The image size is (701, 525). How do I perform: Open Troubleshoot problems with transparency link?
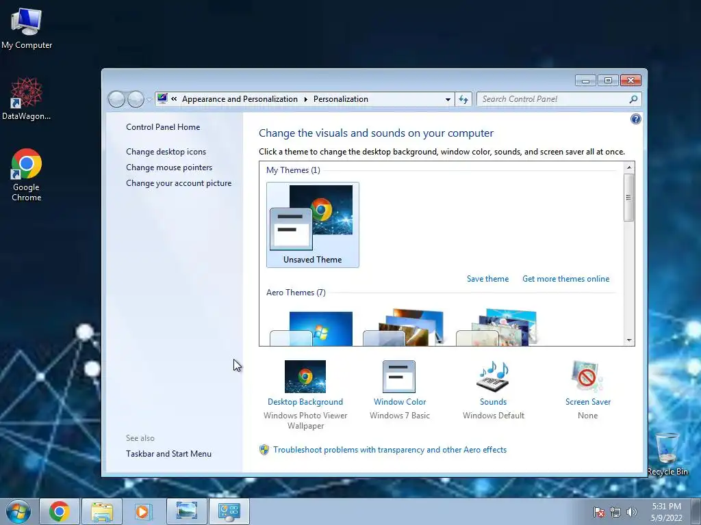click(x=390, y=450)
